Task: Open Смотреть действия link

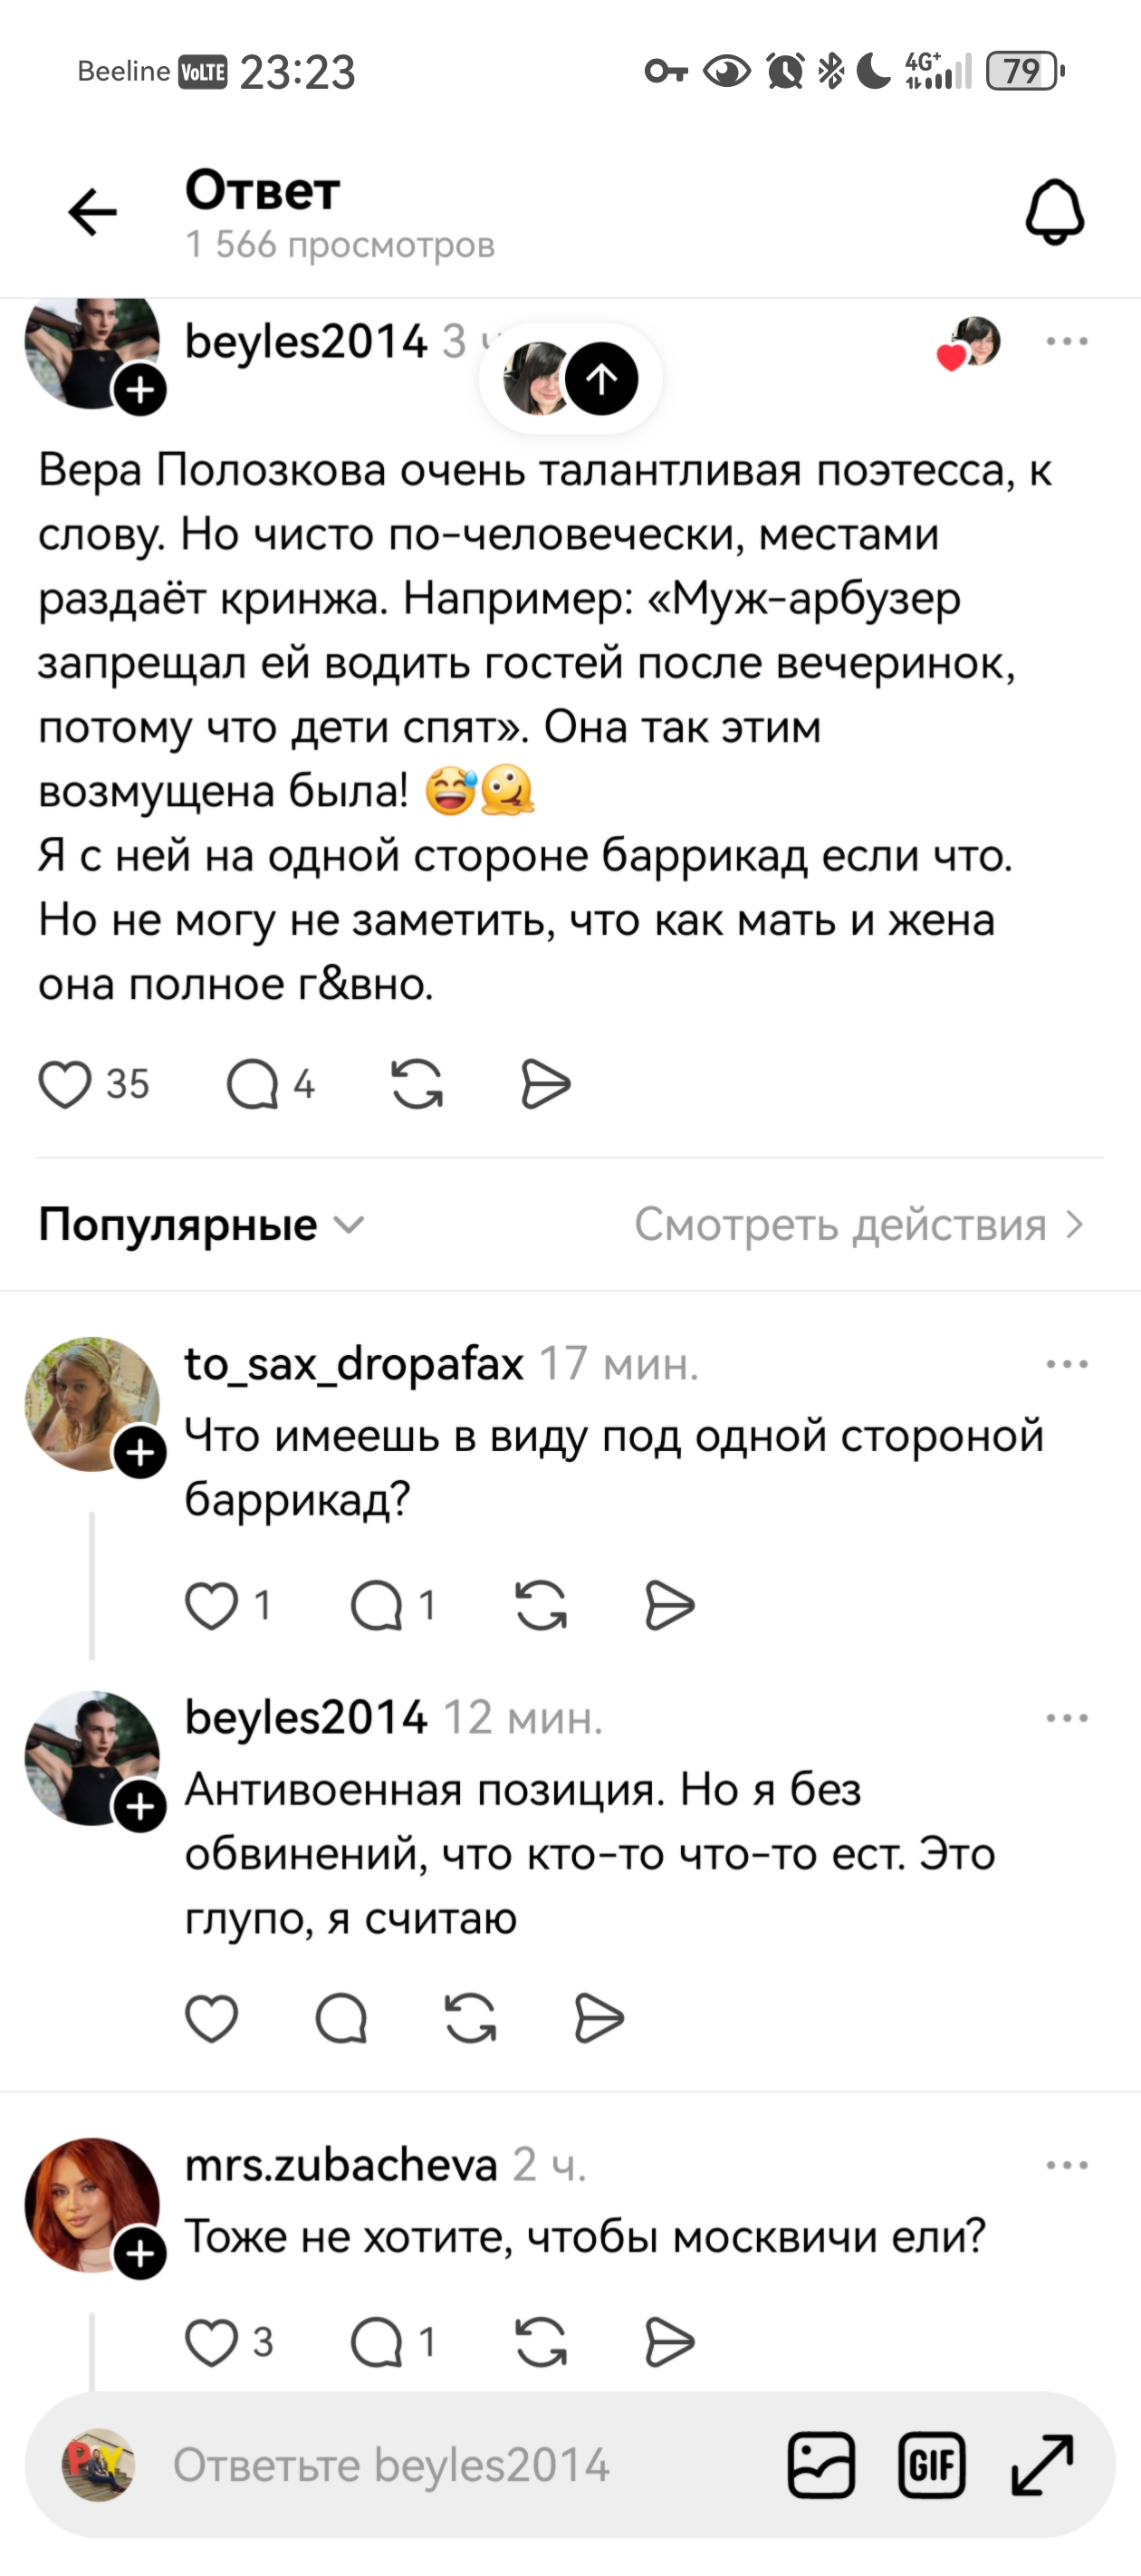Action: 858,1225
